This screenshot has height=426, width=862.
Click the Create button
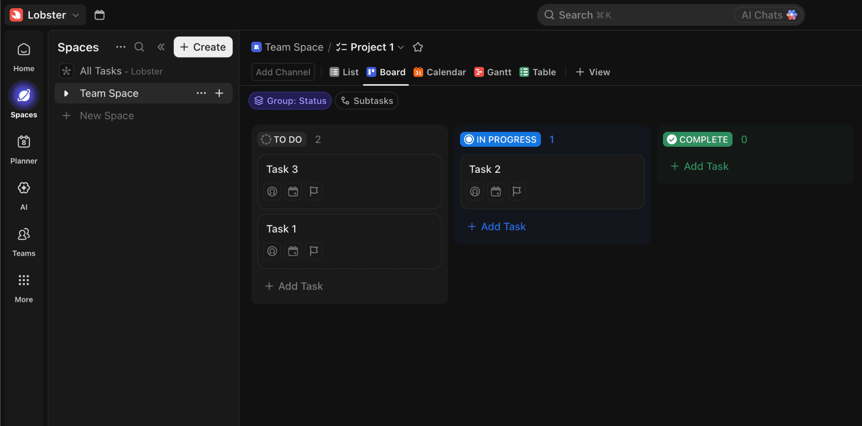pos(203,47)
